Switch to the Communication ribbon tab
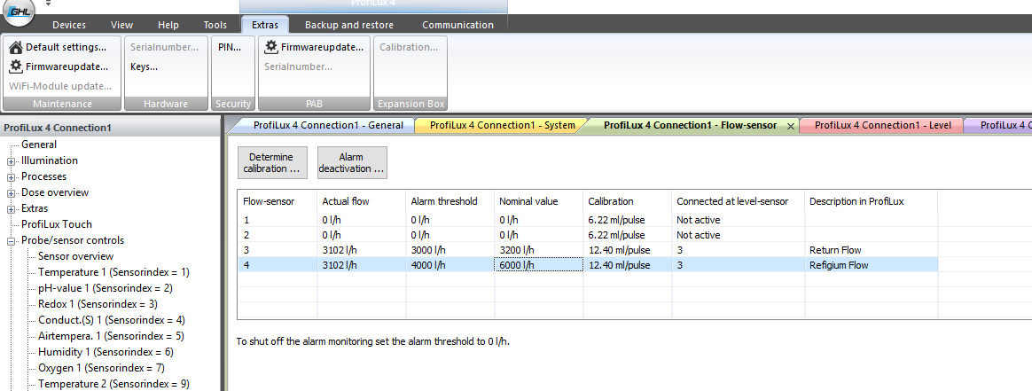The image size is (1032, 391). [x=458, y=25]
